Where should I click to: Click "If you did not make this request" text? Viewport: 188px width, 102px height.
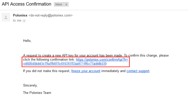pyautogui.click(x=46, y=71)
